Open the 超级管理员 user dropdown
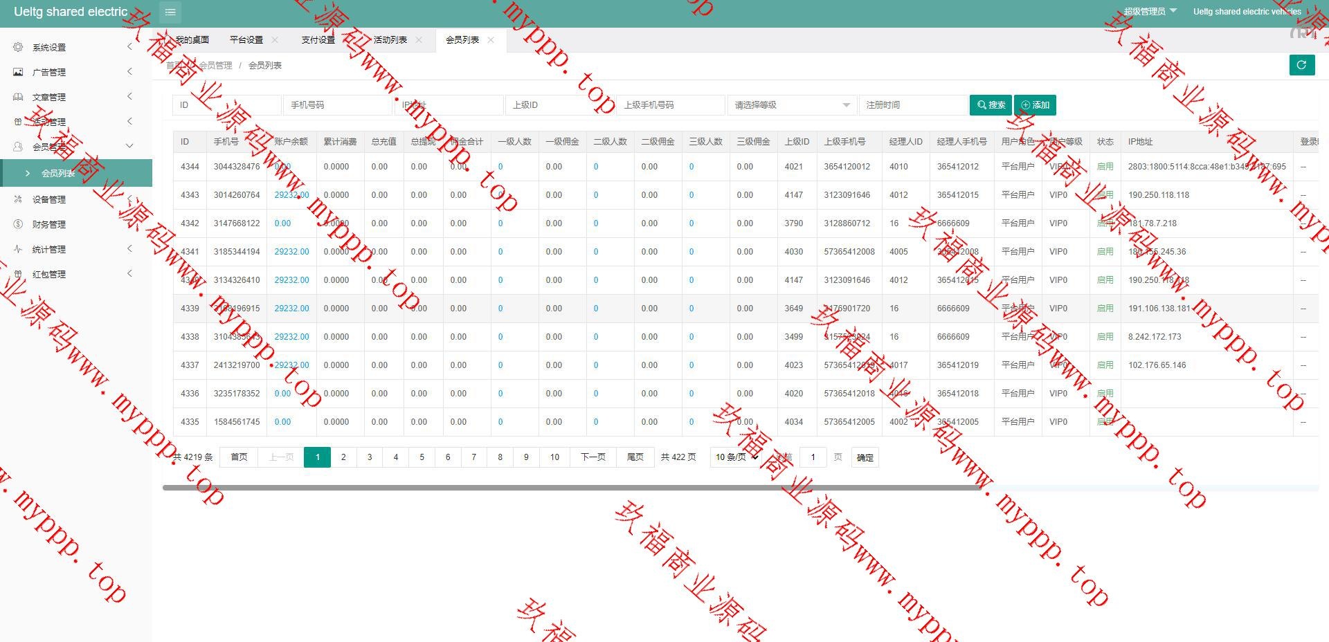The image size is (1329, 642). pos(1150,12)
